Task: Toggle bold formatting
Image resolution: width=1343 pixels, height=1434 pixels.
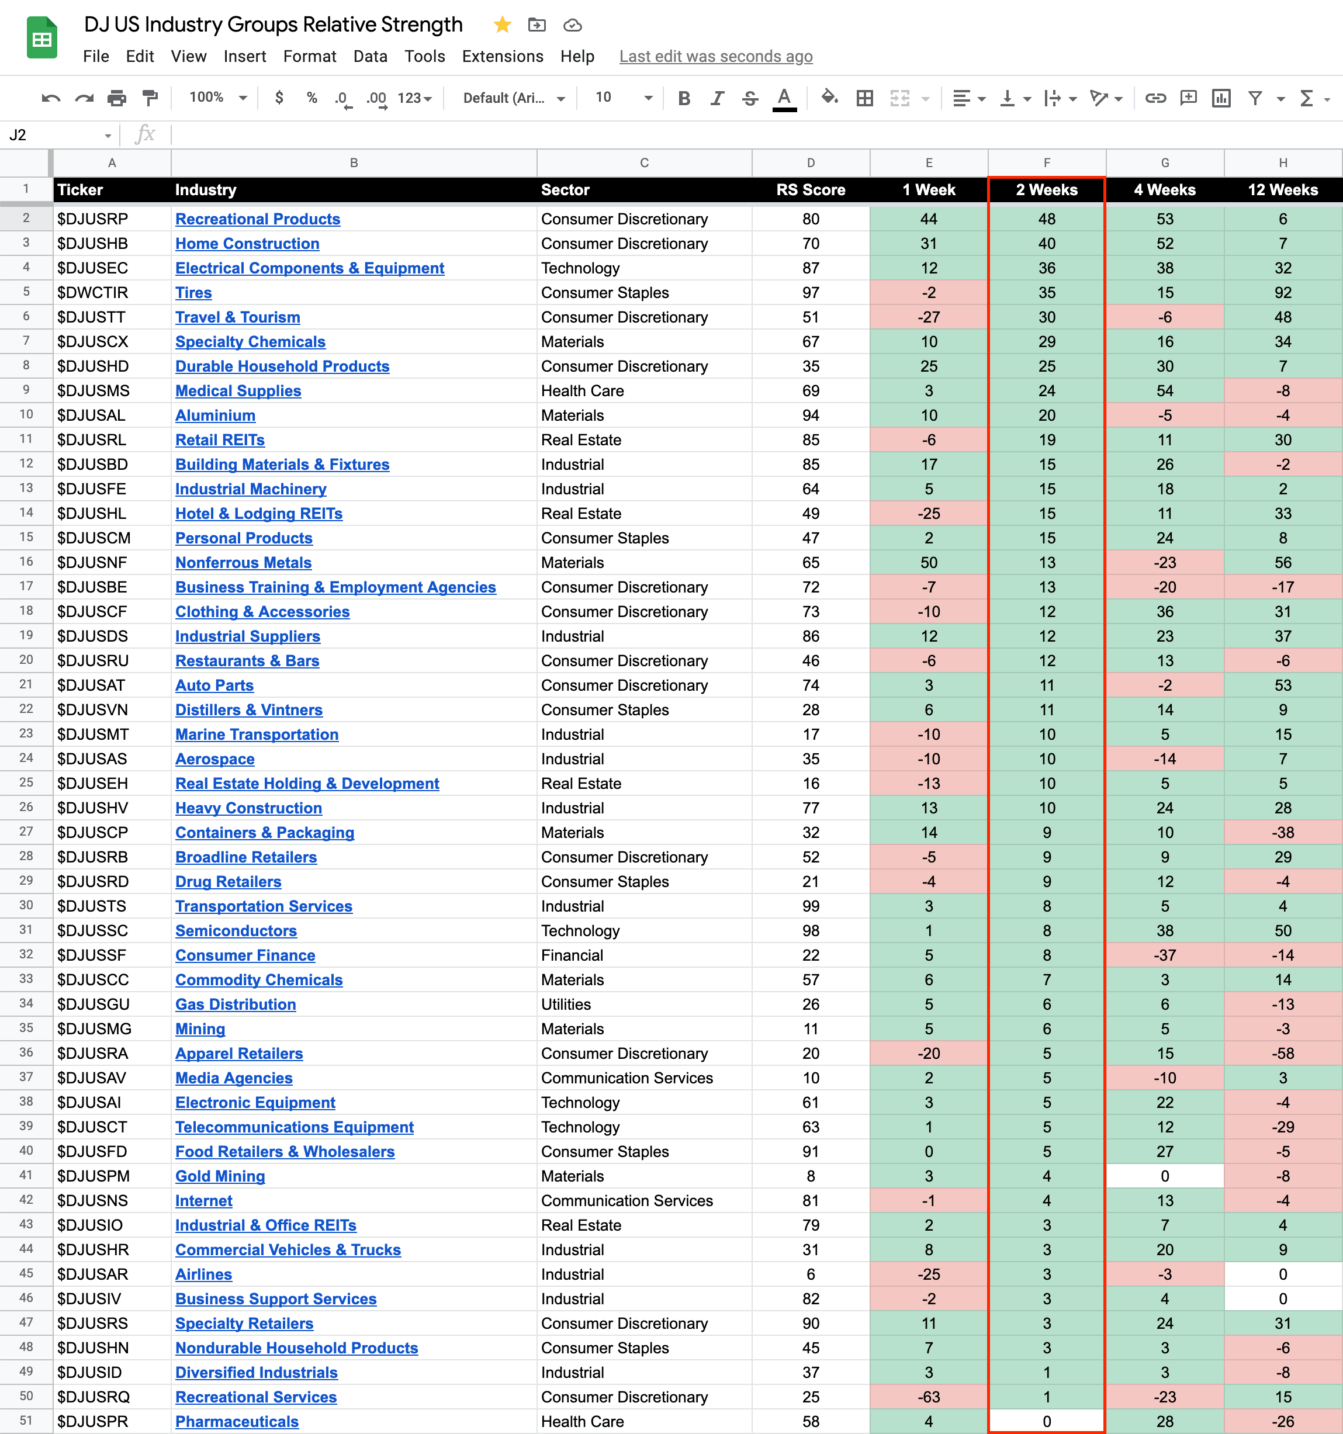Action: (684, 98)
